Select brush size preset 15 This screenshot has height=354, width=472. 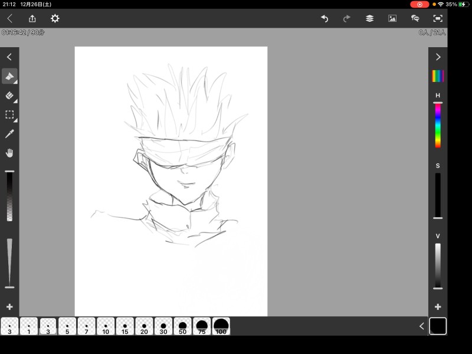pyautogui.click(x=125, y=326)
